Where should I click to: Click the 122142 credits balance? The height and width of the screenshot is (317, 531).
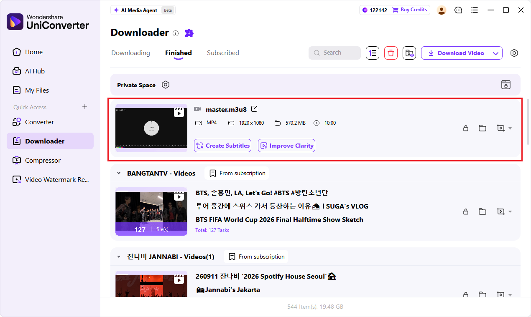[x=375, y=10]
